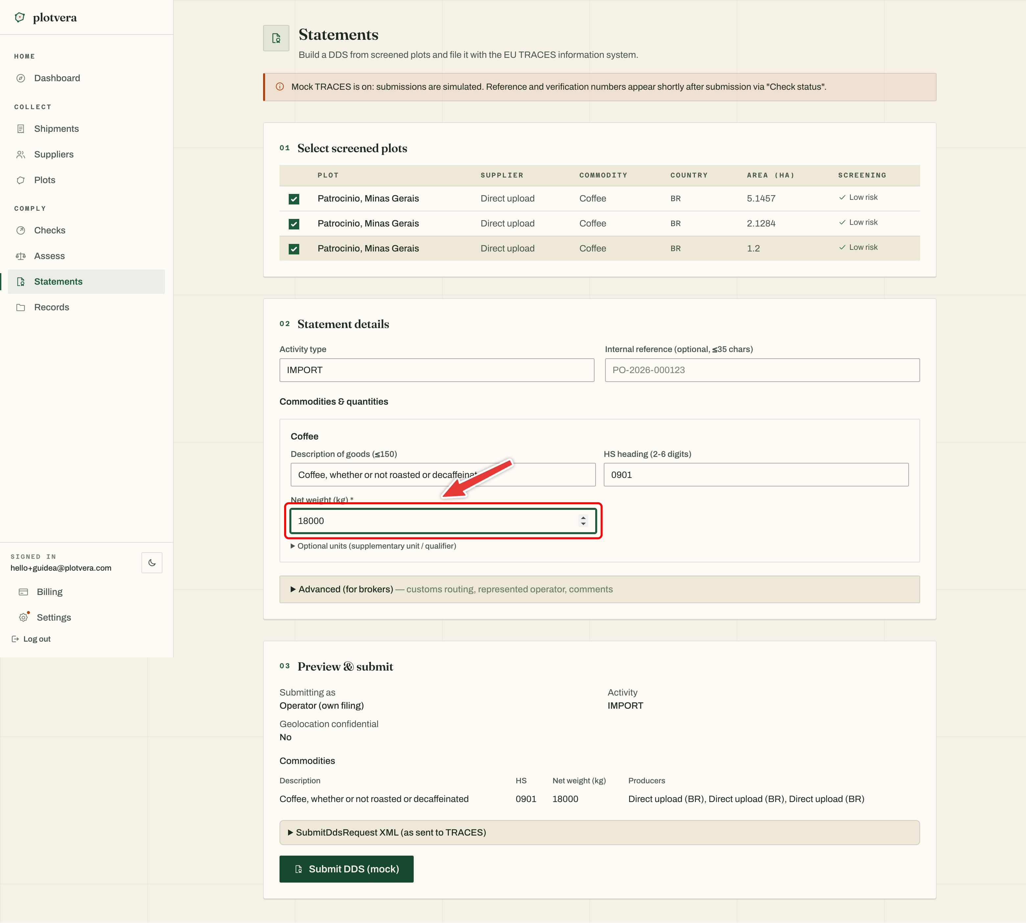The width and height of the screenshot is (1026, 923).
Task: Click the Assess scales icon
Action: (21, 256)
